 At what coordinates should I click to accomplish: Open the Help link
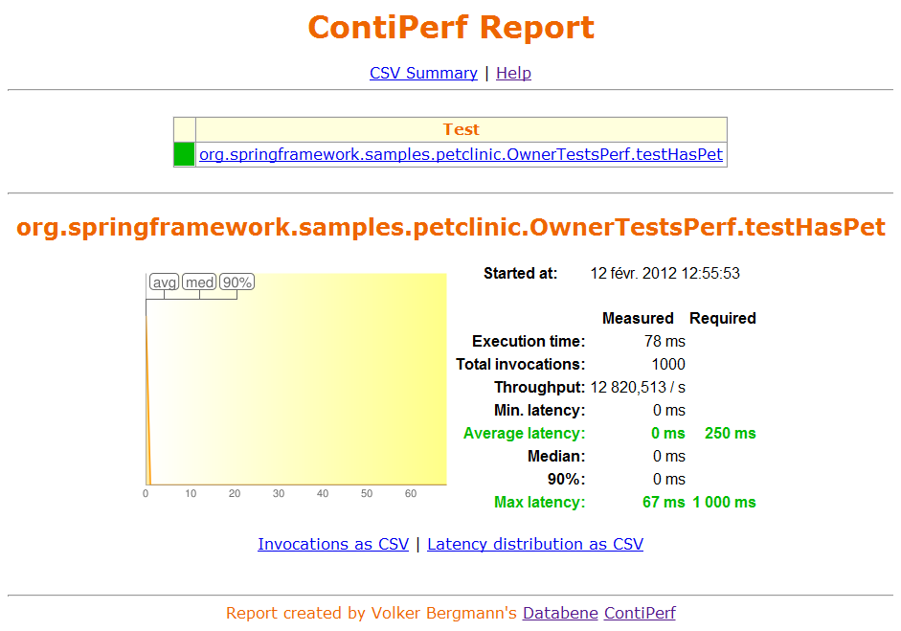coord(513,73)
